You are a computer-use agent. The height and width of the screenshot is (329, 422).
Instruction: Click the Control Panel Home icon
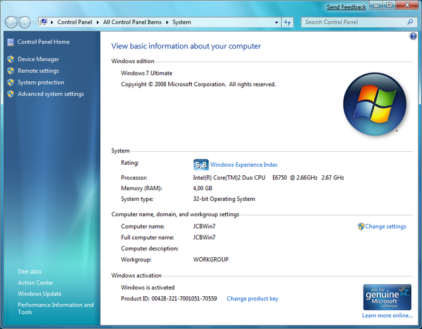pos(11,42)
